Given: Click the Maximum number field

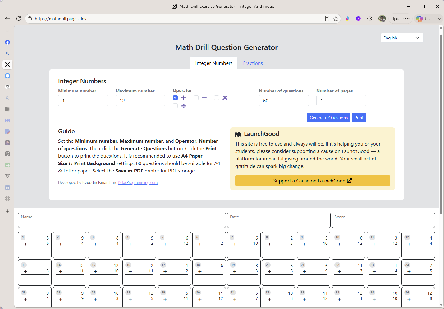Looking at the screenshot, I should coord(140,101).
